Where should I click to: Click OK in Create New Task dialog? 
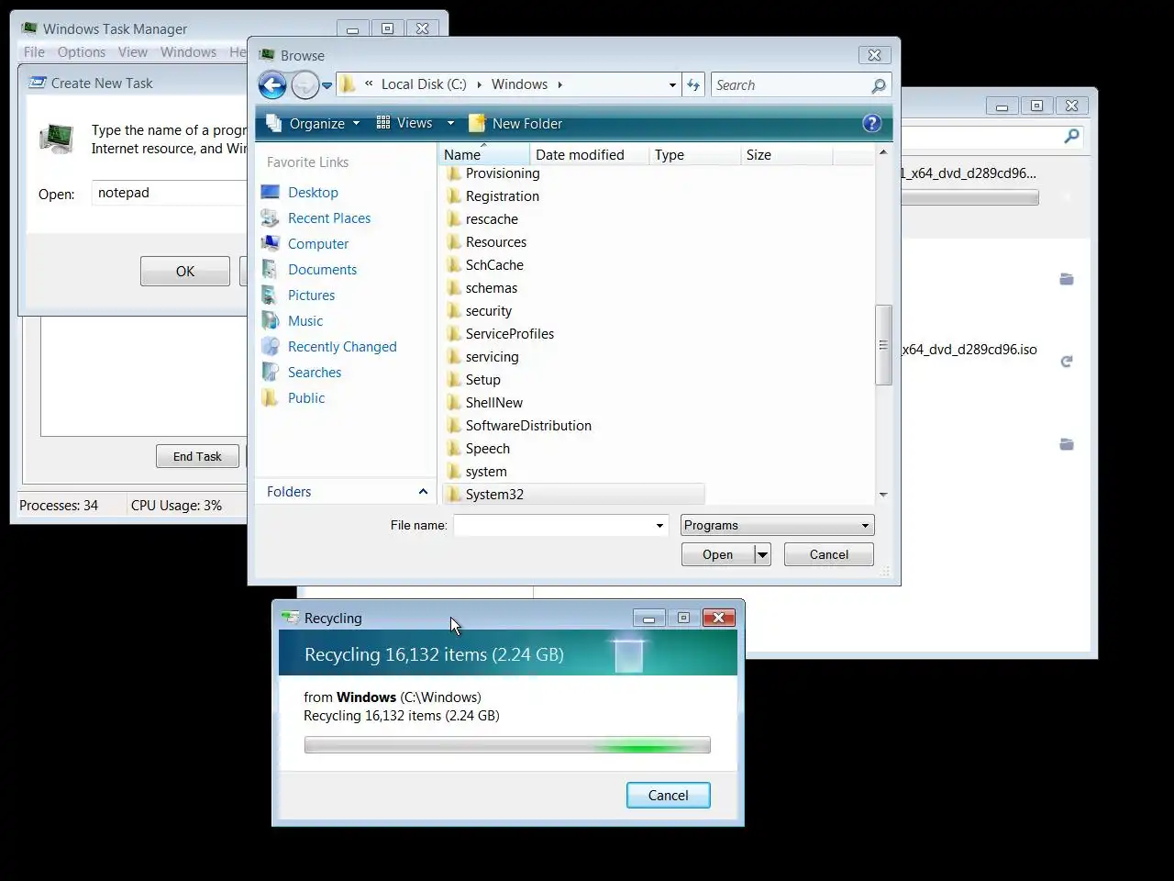(185, 271)
